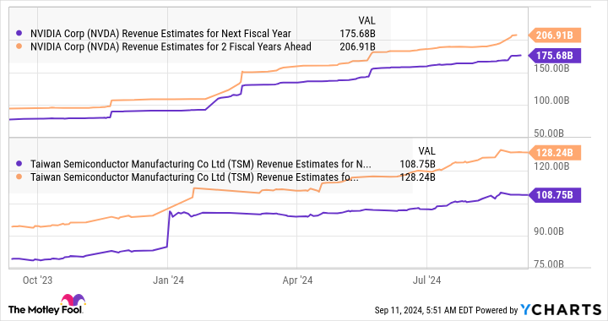Click the 128.24B value in TSM legend

pos(417,177)
